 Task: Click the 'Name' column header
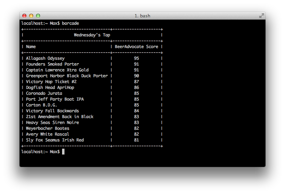[31, 47]
